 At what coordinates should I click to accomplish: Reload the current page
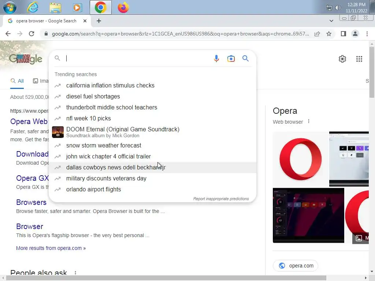click(31, 34)
